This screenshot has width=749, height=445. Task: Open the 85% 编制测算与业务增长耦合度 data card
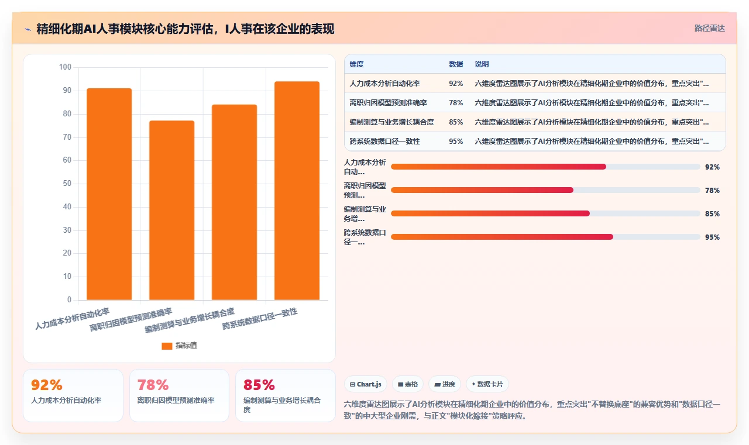pyautogui.click(x=286, y=395)
